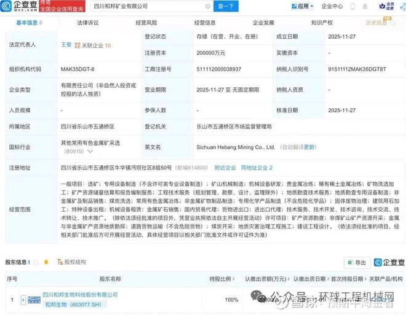Click the 注册资本 value 200000万元
The width and height of the screenshot is (406, 315).
(211, 53)
